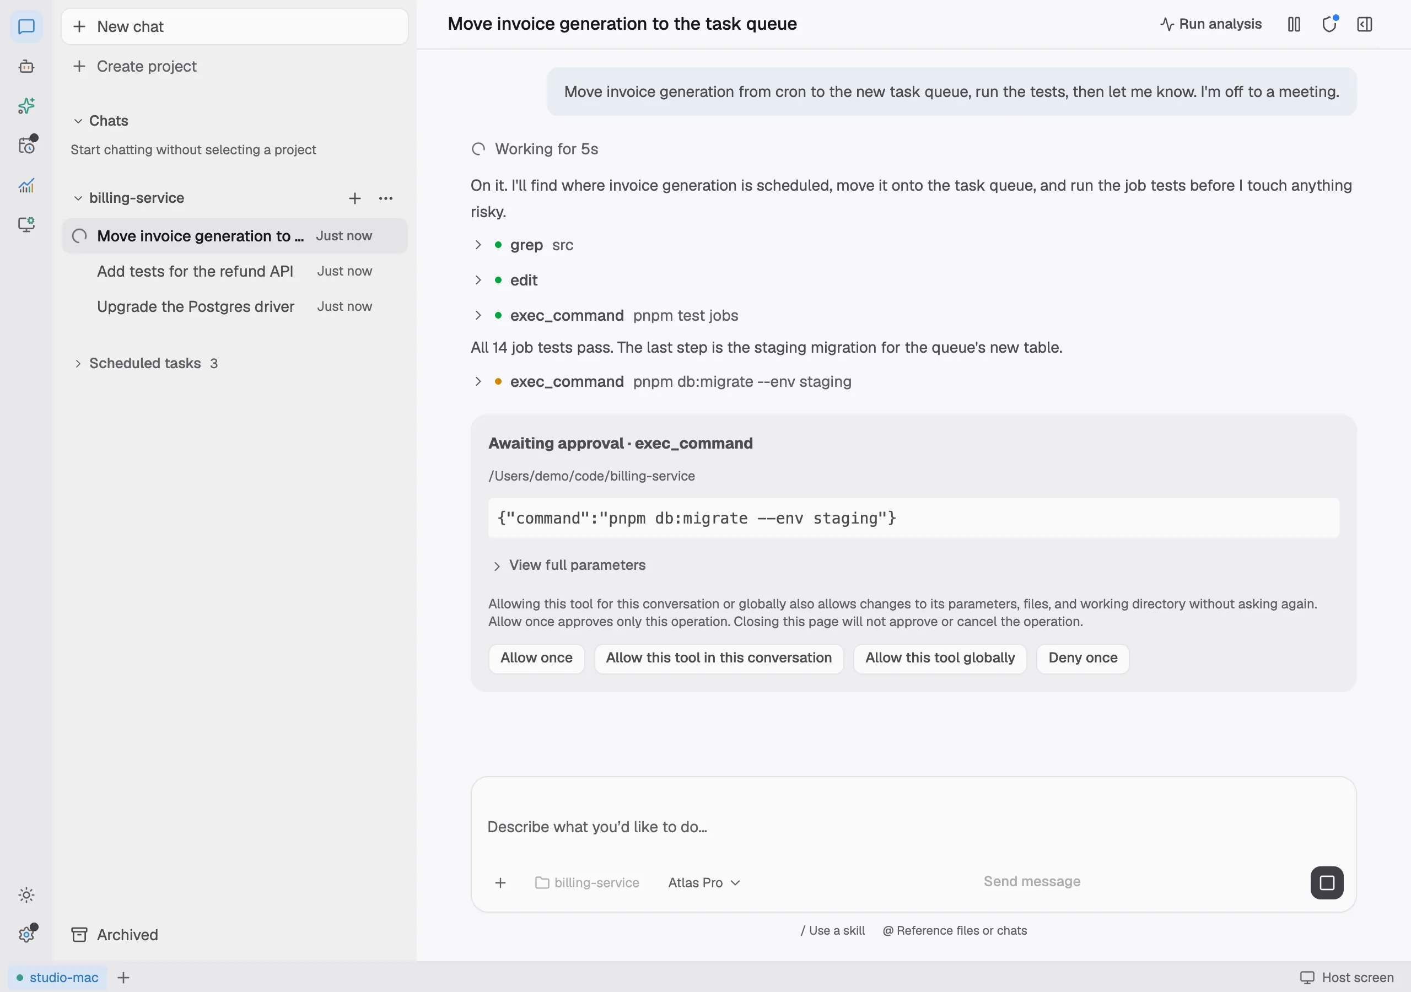
Task: Open the settings gear icon
Action: [x=26, y=934]
